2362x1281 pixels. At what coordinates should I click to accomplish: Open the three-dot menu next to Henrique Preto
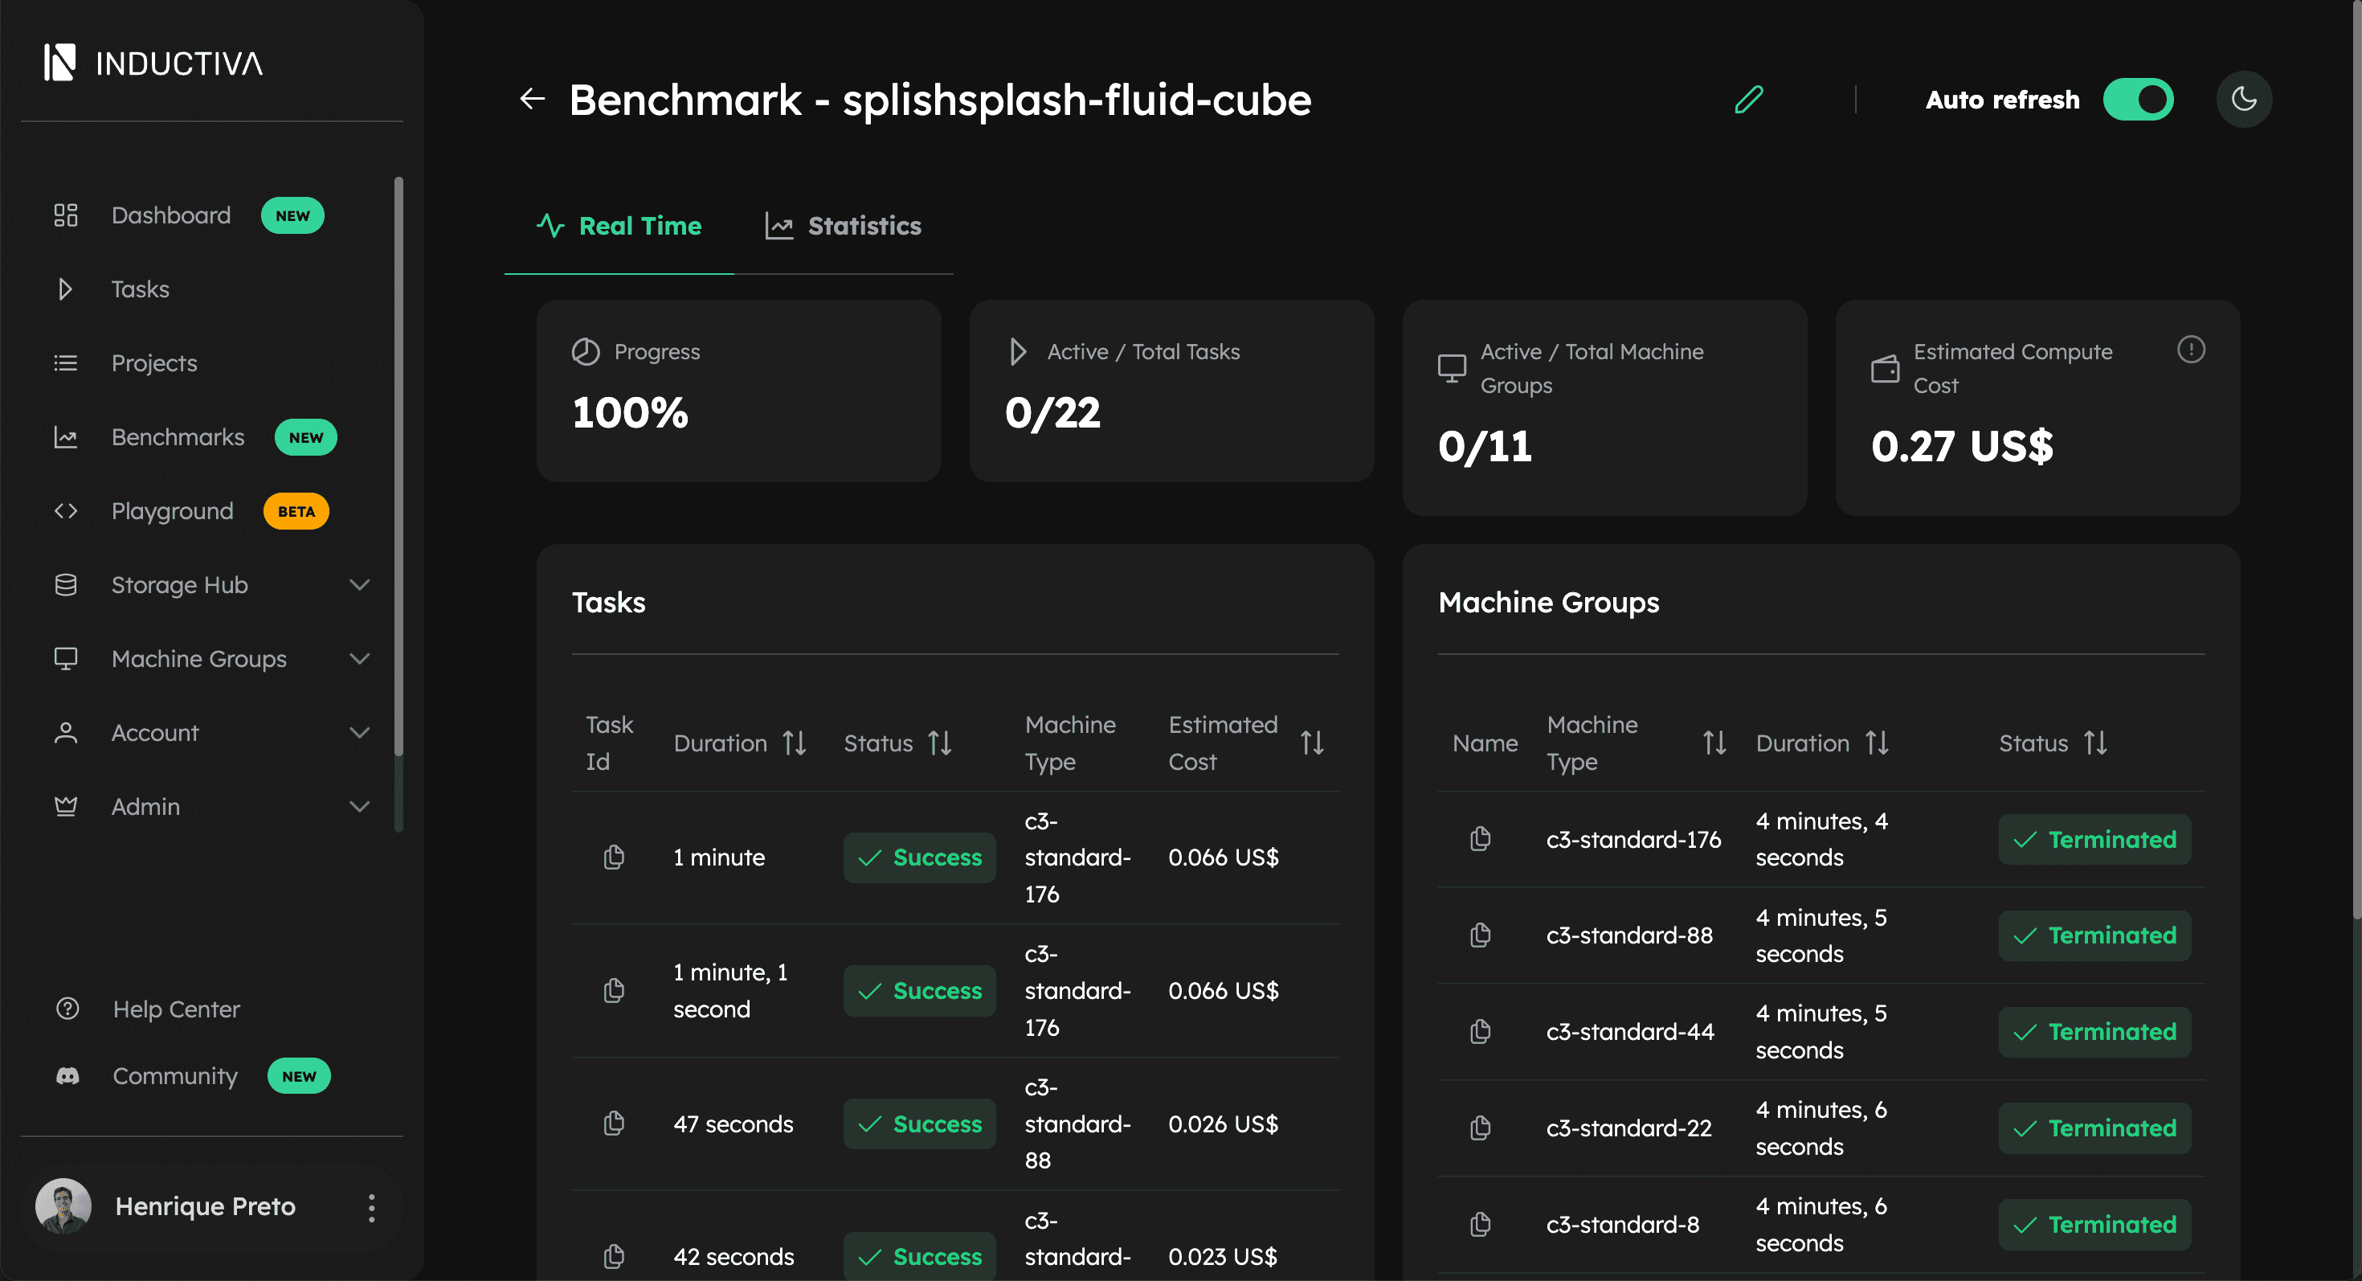(x=371, y=1207)
